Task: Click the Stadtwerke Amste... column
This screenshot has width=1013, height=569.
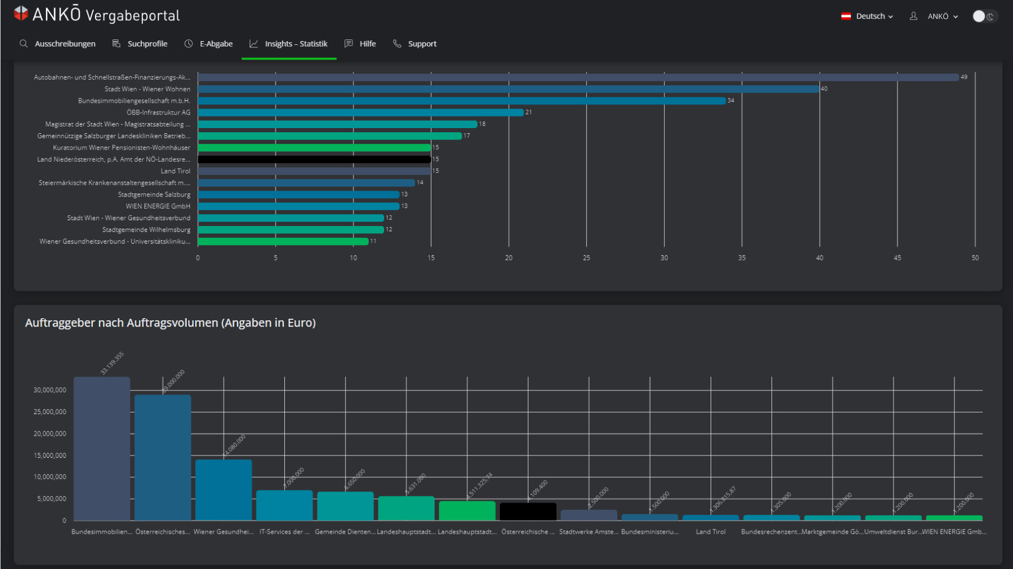Action: point(589,515)
